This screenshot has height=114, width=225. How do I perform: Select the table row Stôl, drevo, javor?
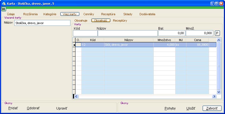(128, 45)
